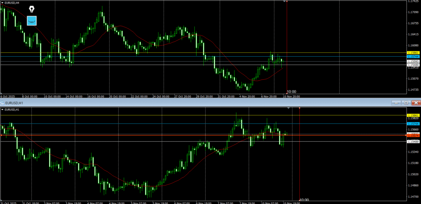Click the chart icon in EURUSD,H1 title bar
The image size is (421, 204).
(3, 103)
